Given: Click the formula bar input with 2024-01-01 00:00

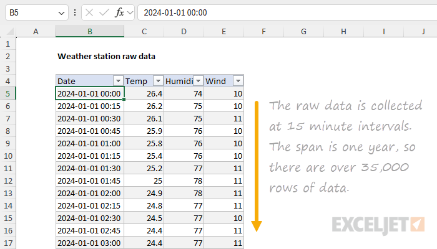Looking at the screenshot, I should tap(287, 12).
